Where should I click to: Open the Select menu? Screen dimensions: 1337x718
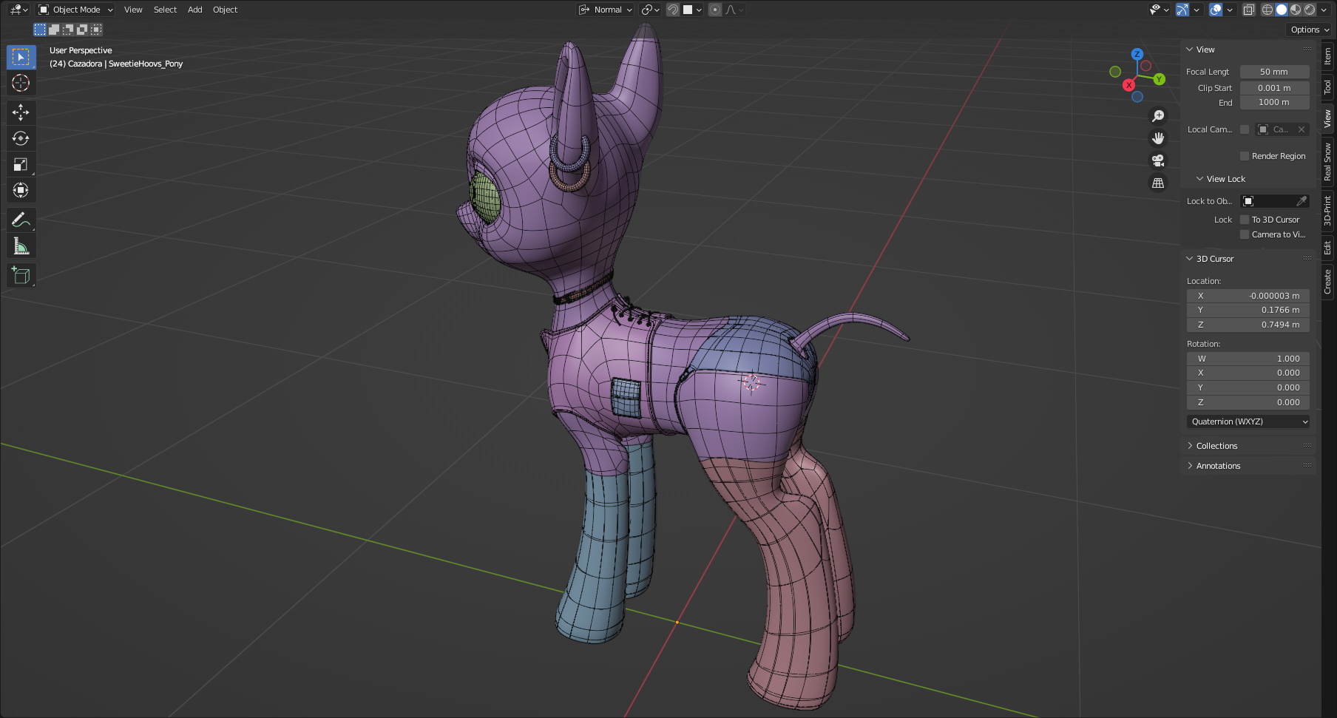(x=165, y=10)
